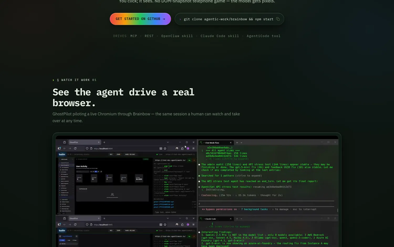Expand the tab list chevron in the localhost:4444 browser
Image resolution: width=394 pixels, height=247 pixels.
pos(168,142)
